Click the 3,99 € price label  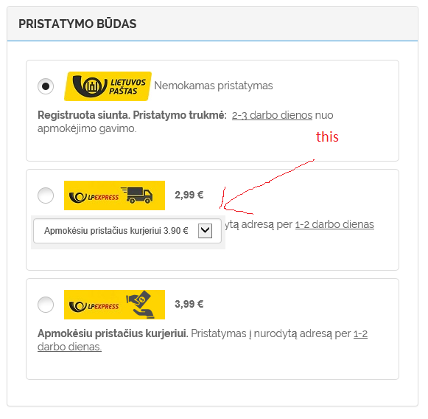(x=189, y=304)
